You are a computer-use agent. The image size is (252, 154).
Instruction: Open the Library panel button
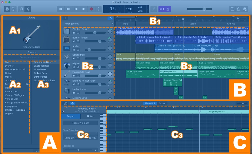point(7,9)
